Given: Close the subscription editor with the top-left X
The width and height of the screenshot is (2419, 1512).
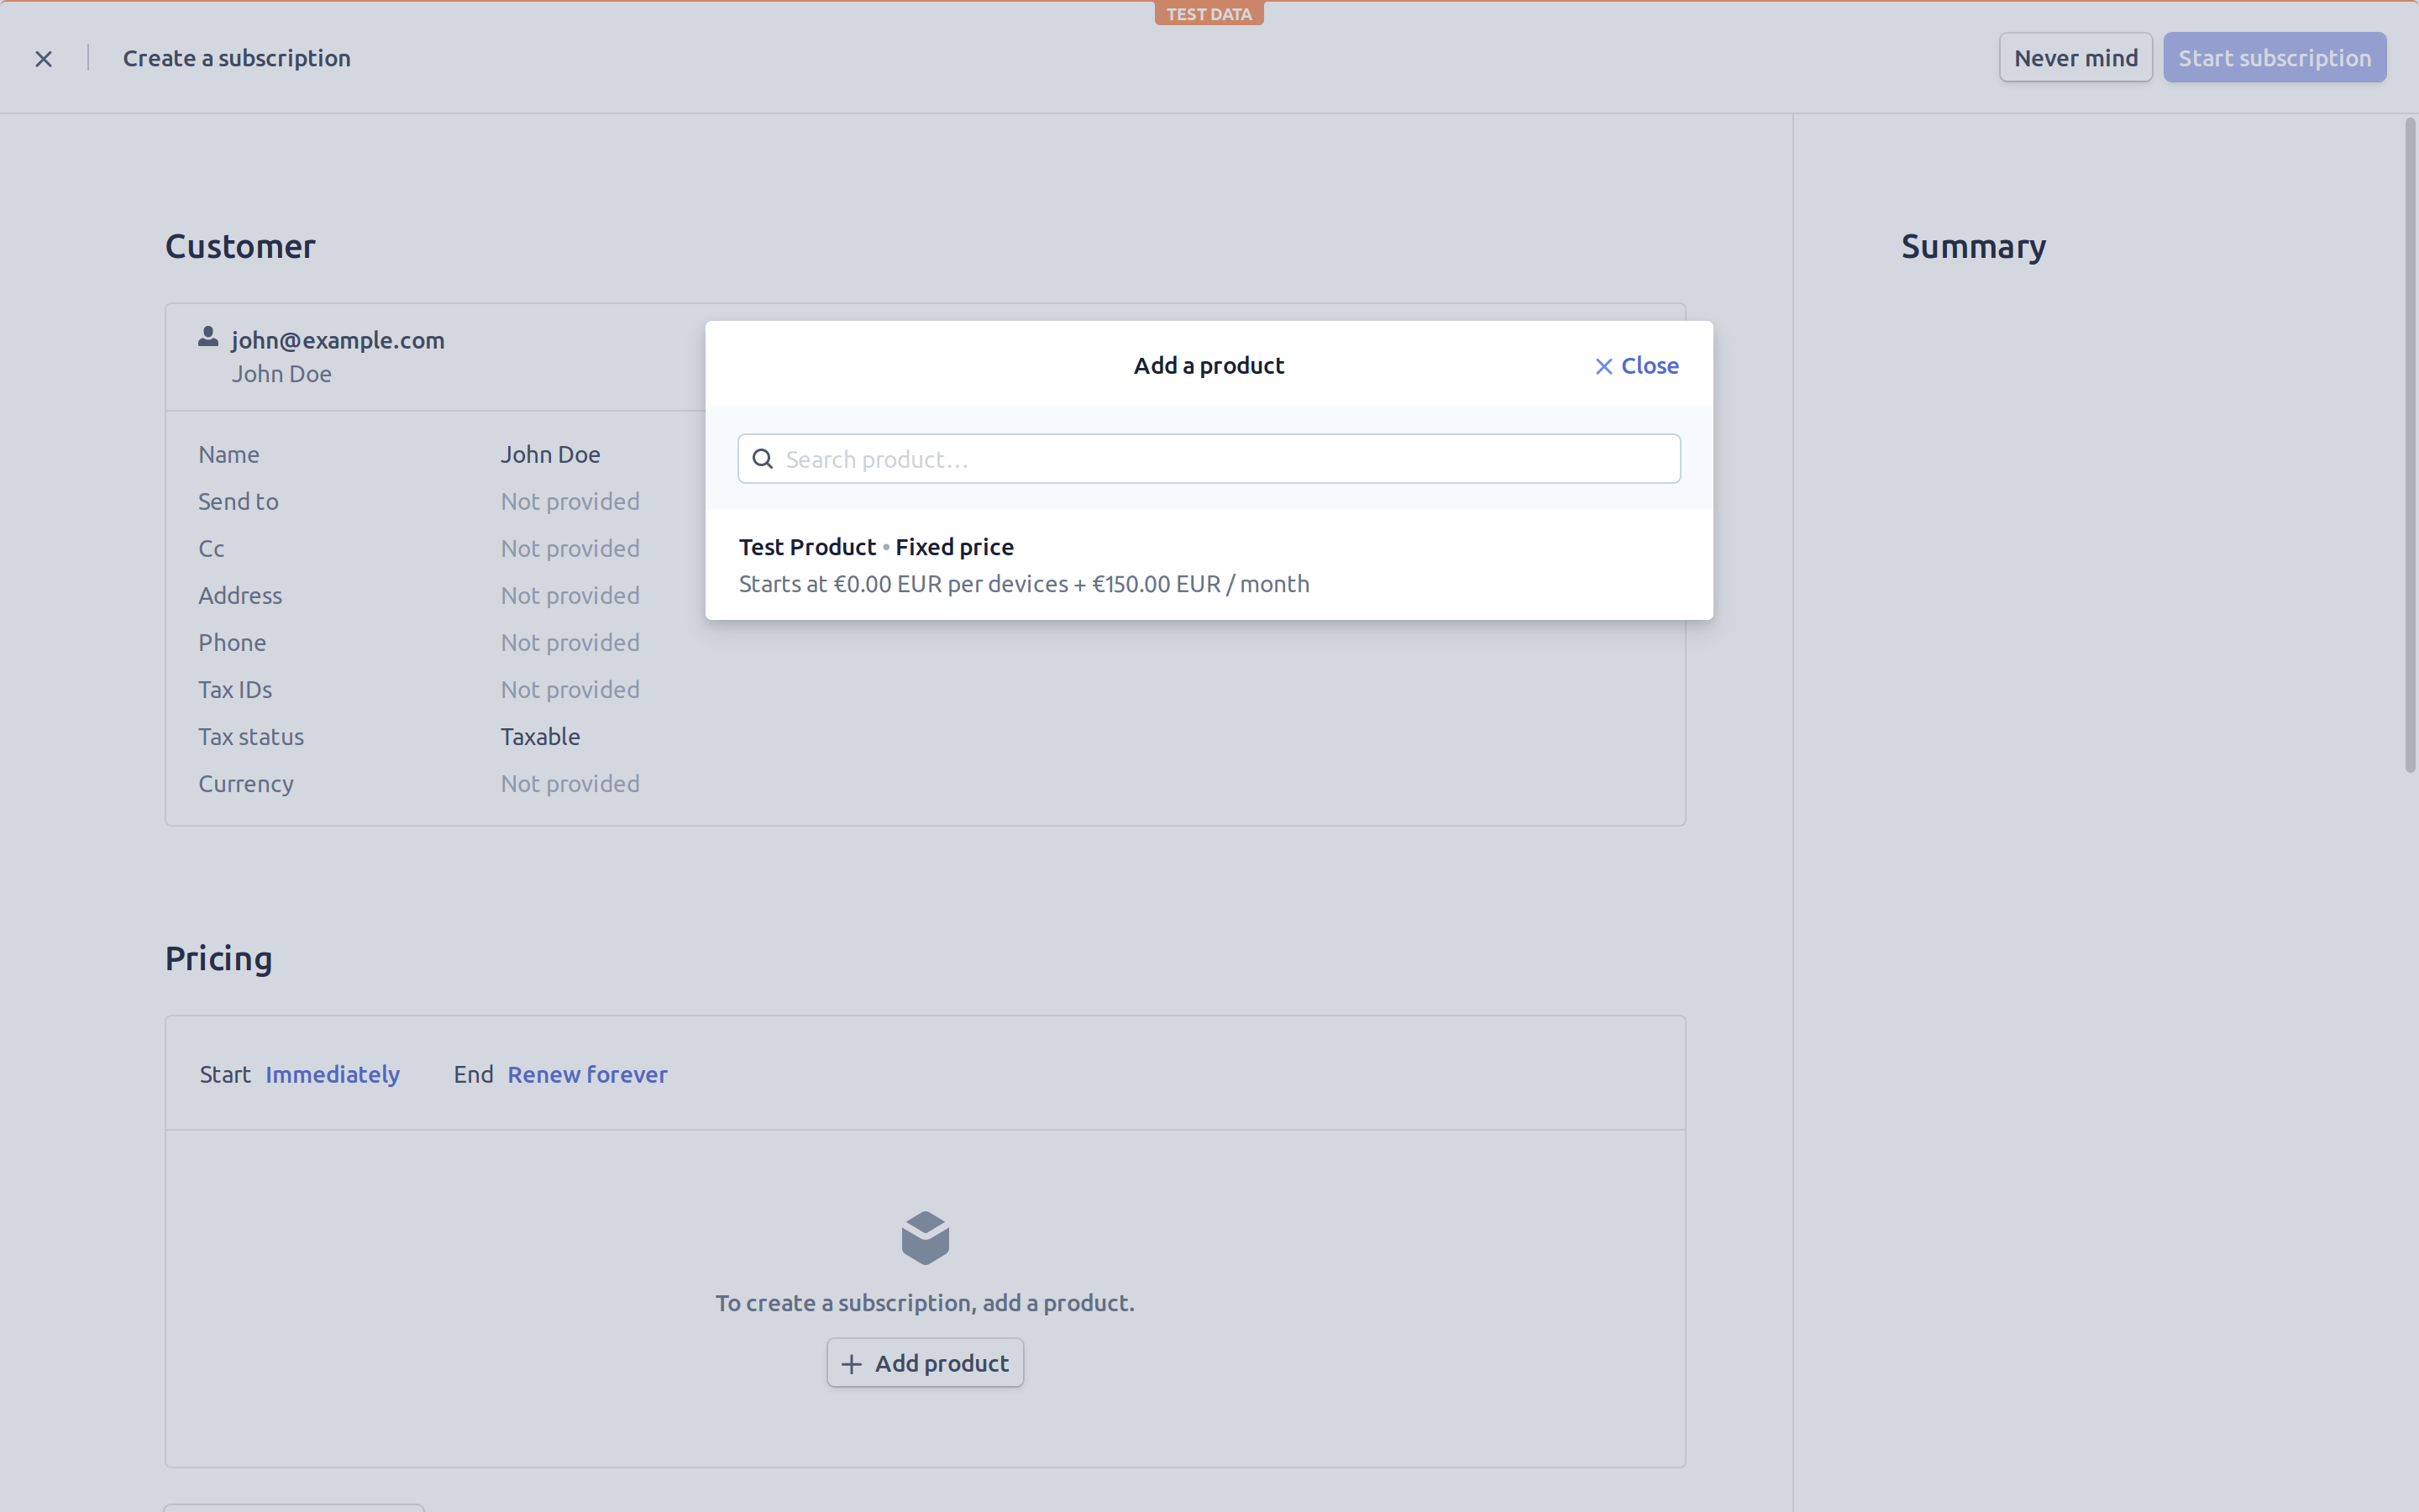Looking at the screenshot, I should [43, 58].
